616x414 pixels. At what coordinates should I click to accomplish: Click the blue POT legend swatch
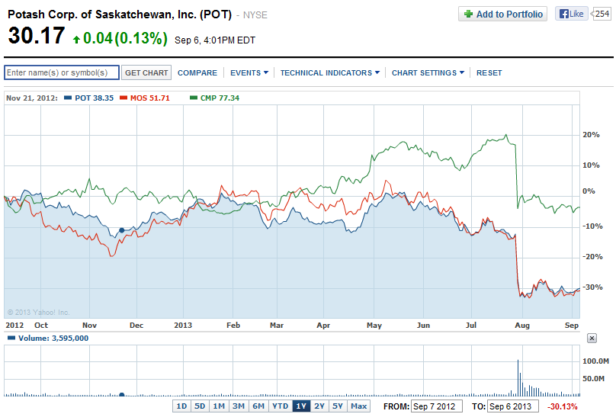68,98
